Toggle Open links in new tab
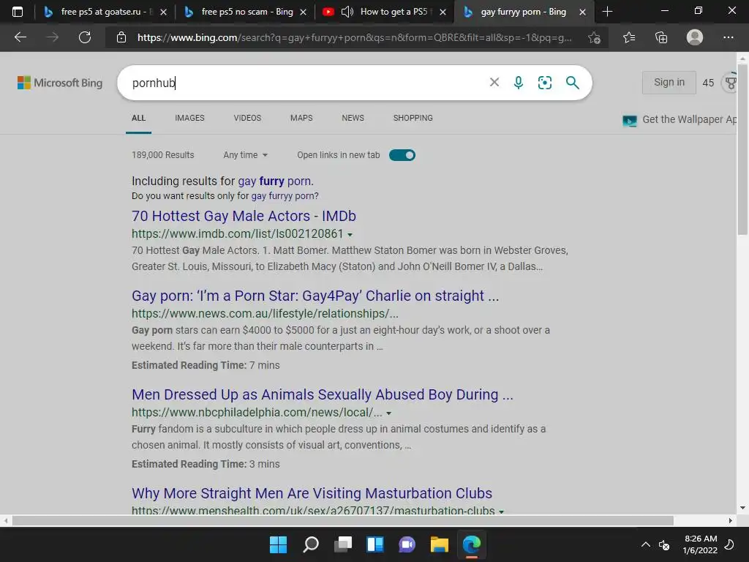Screen dimensions: 749x562 [x=402, y=155]
